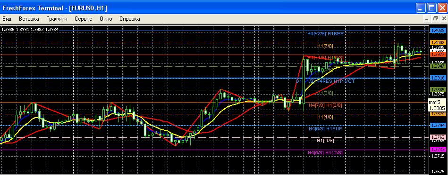448x175 pixels.
Task: Click the OHLC values '1.3986 1.3991 1.3982 1.3984'
Action: pyautogui.click(x=30, y=29)
